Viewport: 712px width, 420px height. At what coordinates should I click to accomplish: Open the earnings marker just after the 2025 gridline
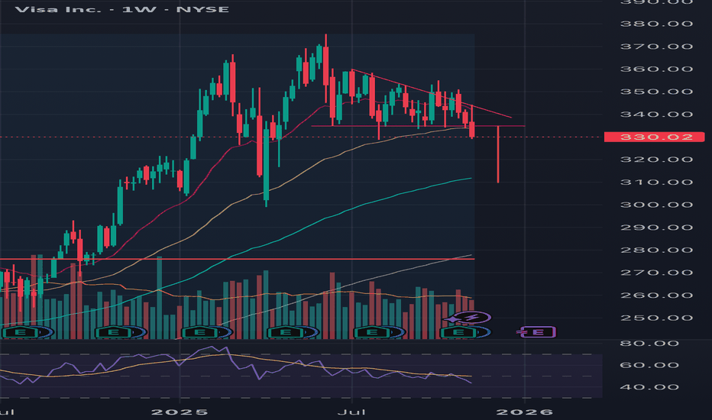200,333
